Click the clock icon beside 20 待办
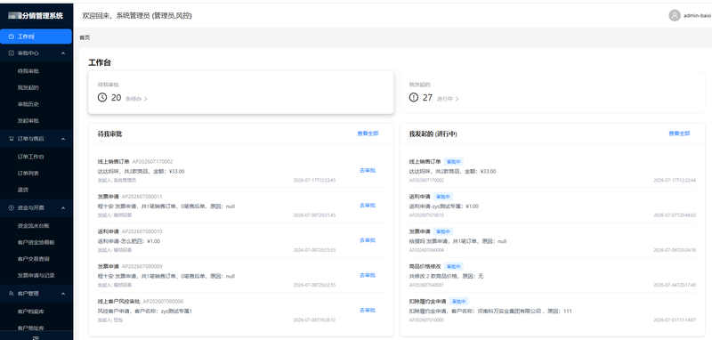 click(x=102, y=97)
